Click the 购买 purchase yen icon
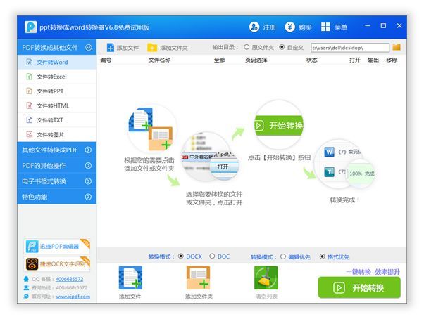The image size is (424, 319). tap(290, 27)
